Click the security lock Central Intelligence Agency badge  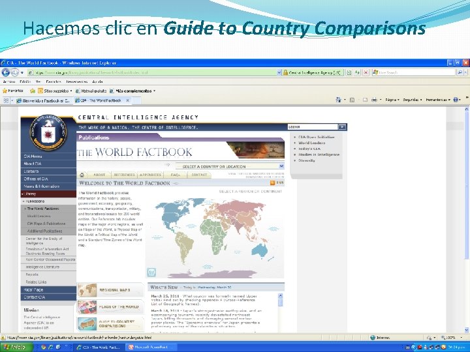click(x=312, y=72)
